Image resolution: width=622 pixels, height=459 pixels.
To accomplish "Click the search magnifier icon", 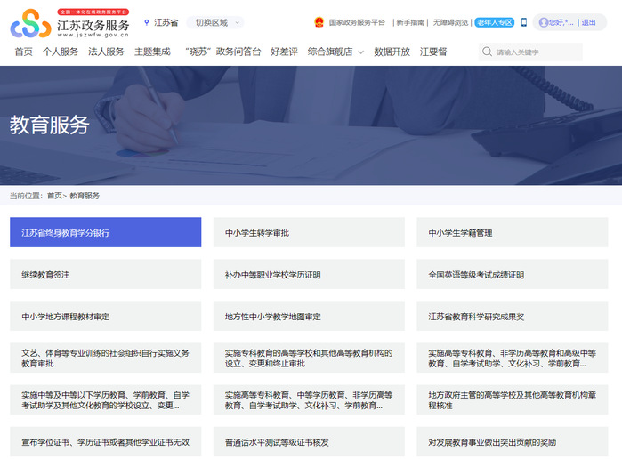I will (487, 52).
